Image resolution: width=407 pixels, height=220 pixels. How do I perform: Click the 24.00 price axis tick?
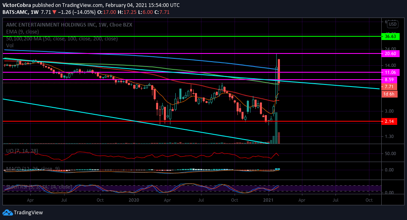tap(391, 49)
